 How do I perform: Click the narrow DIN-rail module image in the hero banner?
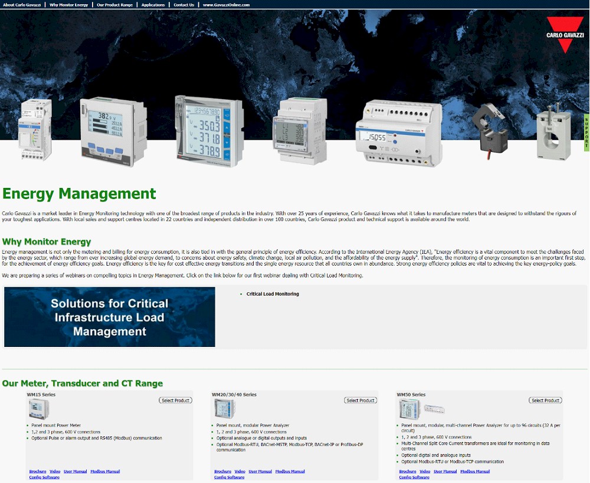pos(35,130)
